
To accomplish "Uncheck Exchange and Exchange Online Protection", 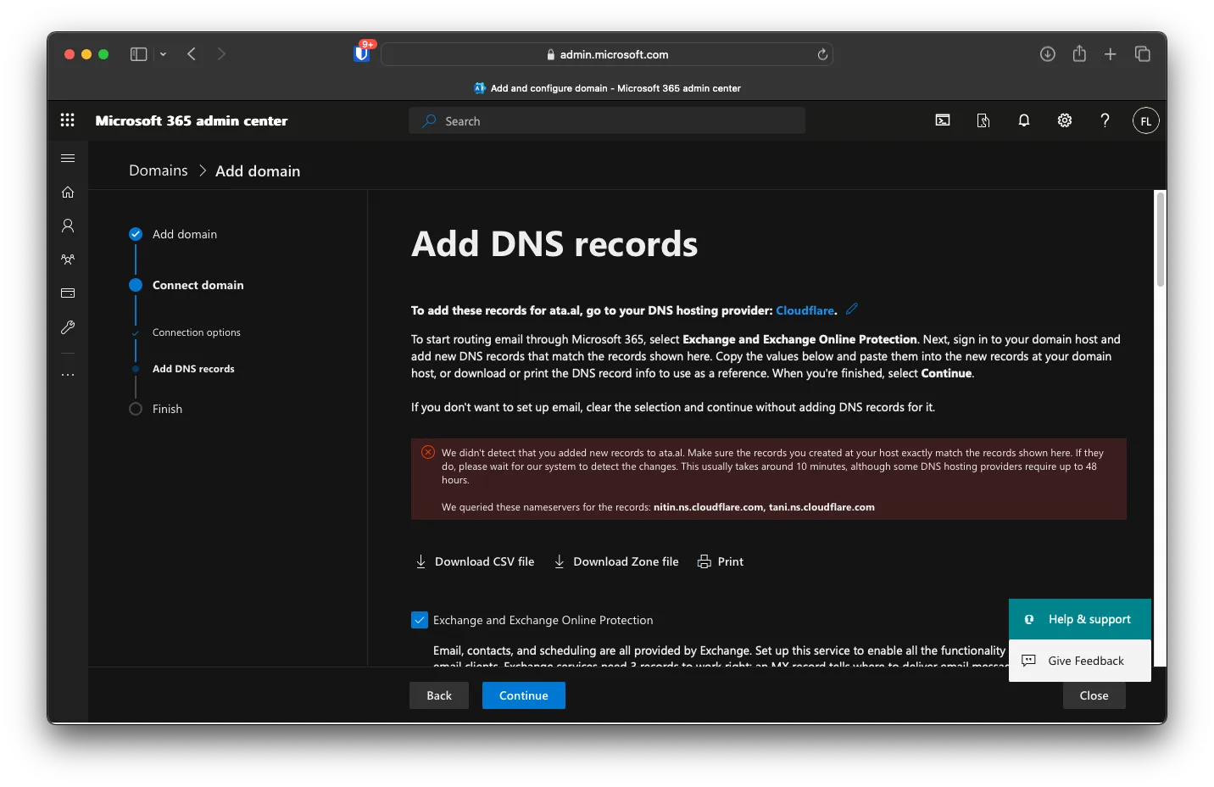I will pos(420,620).
